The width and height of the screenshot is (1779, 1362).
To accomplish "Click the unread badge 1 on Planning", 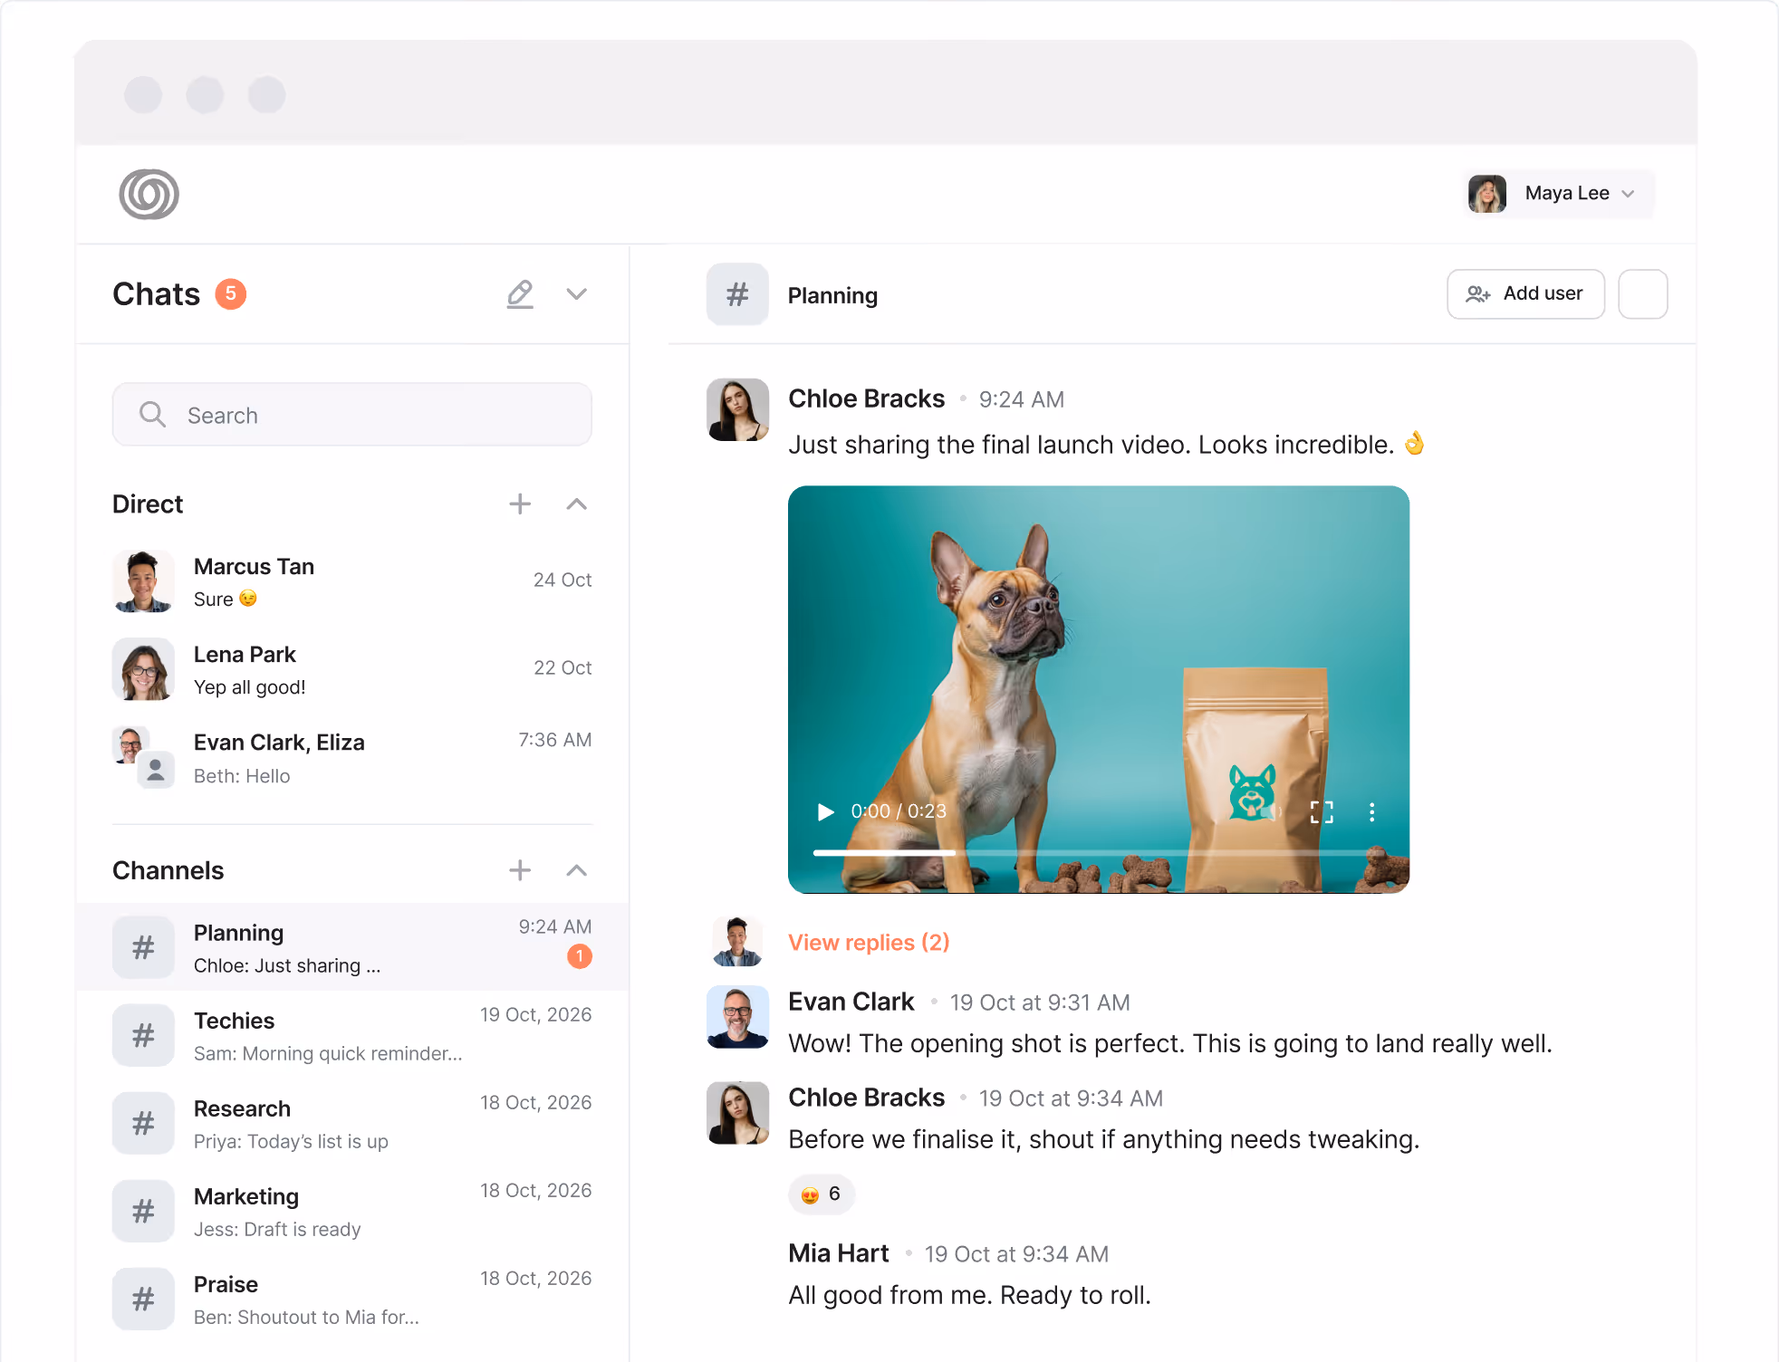I will coord(580,956).
